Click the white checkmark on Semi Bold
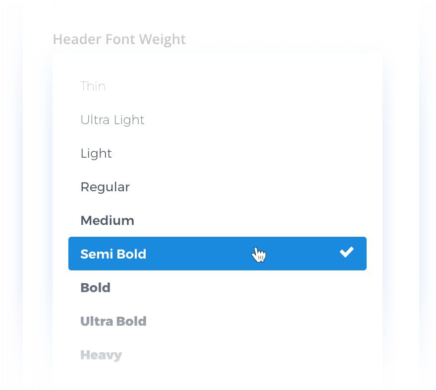 [347, 253]
